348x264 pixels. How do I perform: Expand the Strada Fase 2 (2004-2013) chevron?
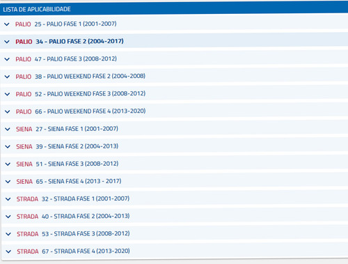8,217
